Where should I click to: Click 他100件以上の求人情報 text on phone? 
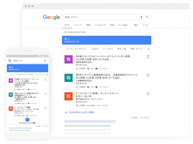coord(27,123)
